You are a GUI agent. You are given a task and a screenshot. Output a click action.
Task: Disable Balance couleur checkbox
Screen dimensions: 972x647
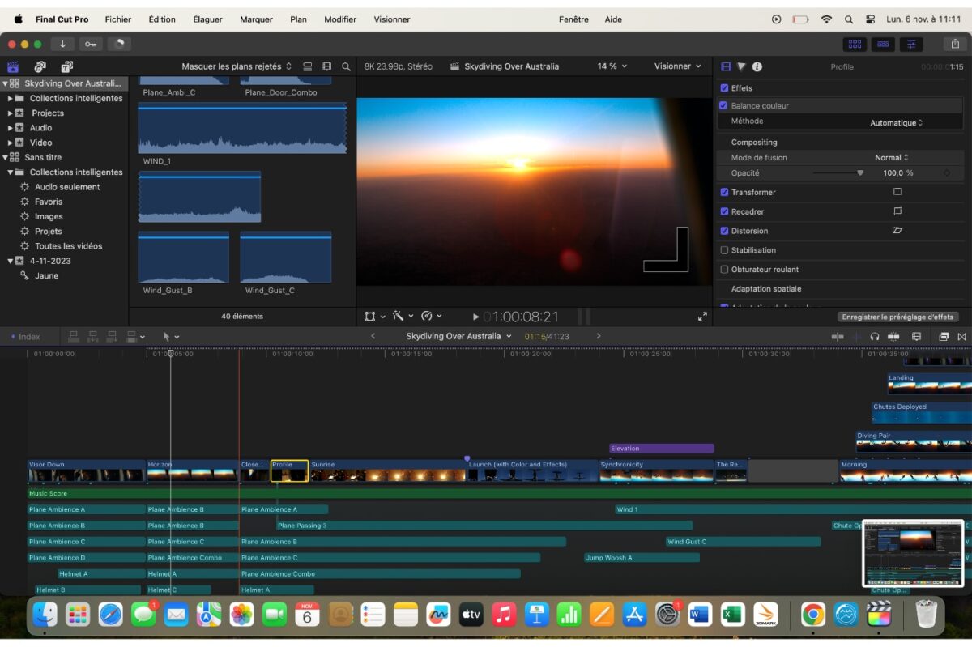(723, 105)
